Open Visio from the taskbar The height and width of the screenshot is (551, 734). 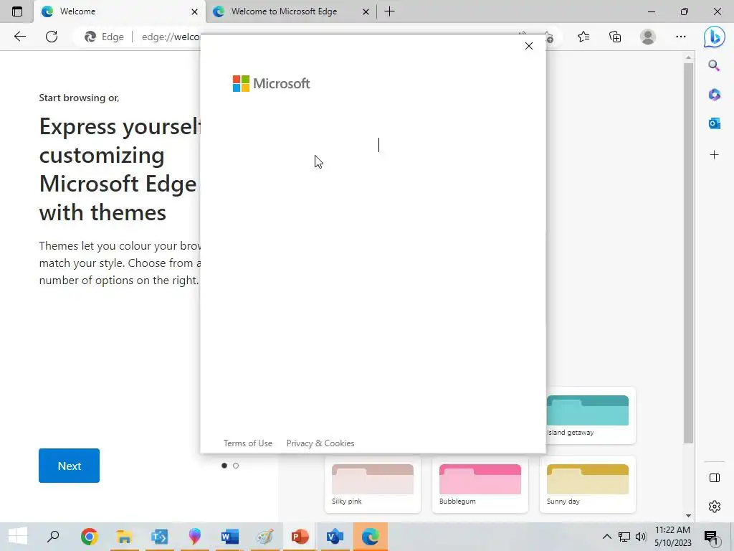335,537
